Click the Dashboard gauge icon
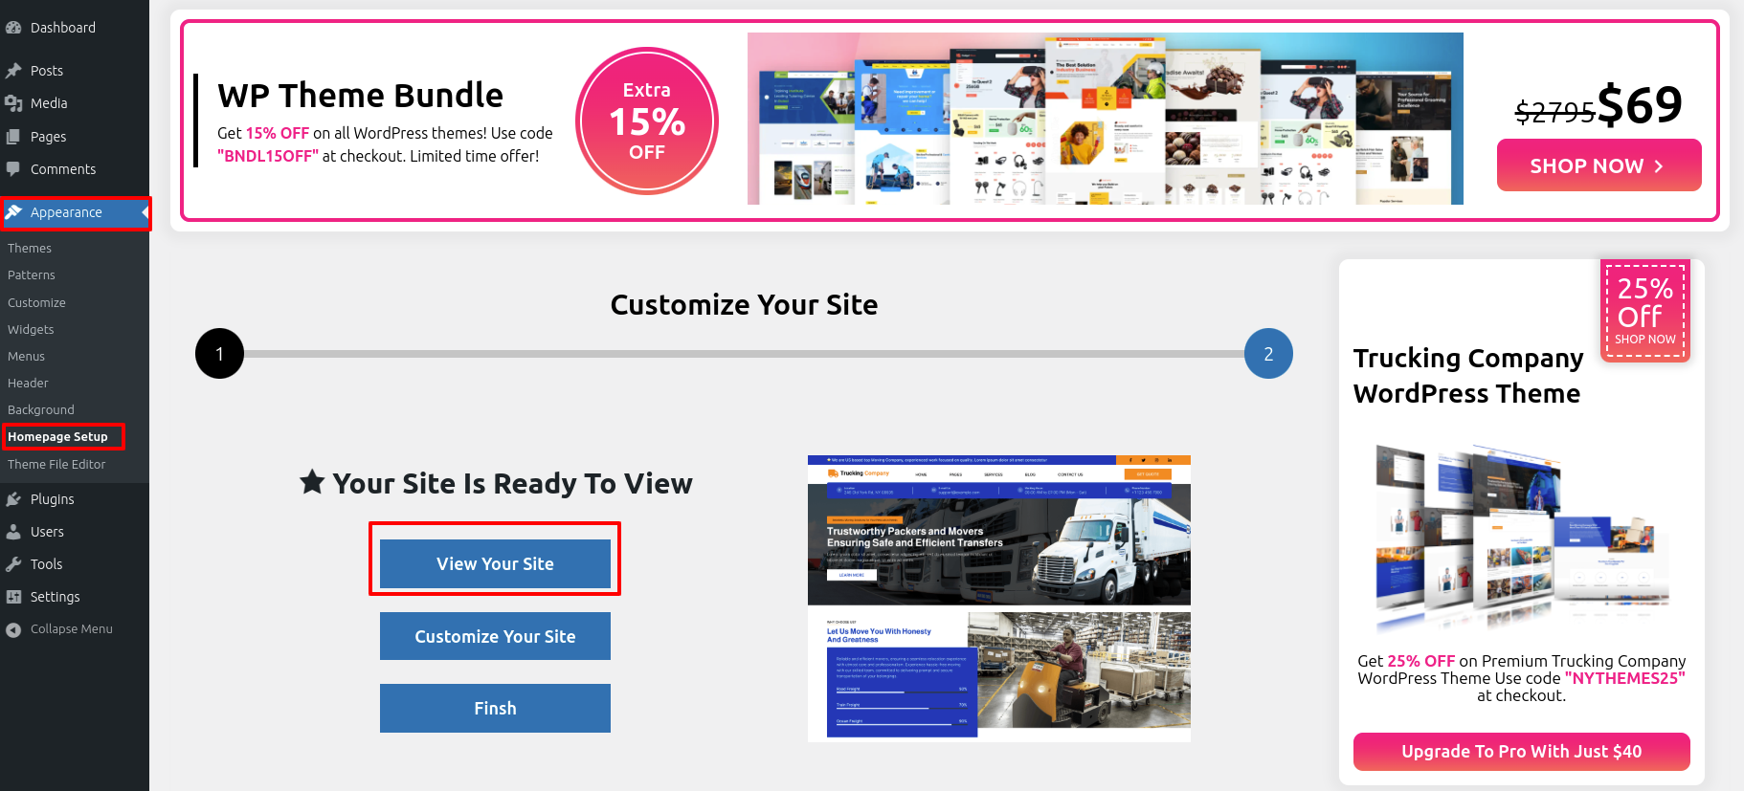The width and height of the screenshot is (1744, 791). pyautogui.click(x=13, y=28)
